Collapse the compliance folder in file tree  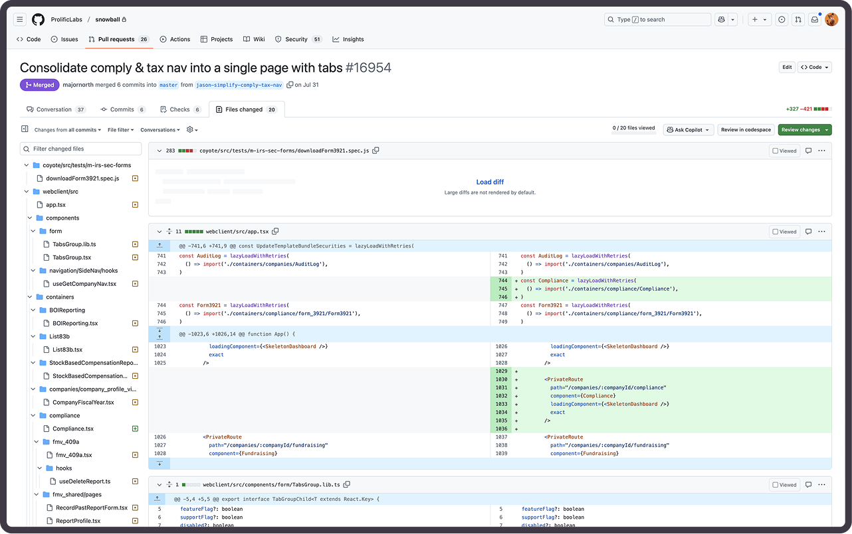[x=53, y=415]
